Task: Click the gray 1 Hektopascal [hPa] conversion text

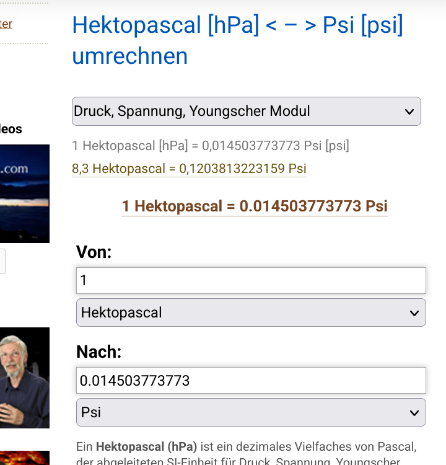Action: (x=211, y=146)
